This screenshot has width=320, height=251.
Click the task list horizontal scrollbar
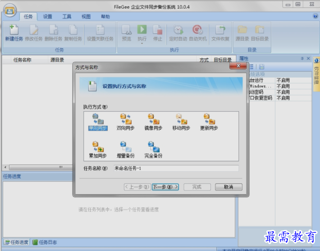[41, 167]
